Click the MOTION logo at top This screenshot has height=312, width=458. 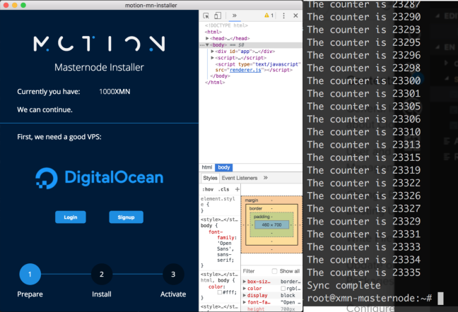(x=100, y=44)
